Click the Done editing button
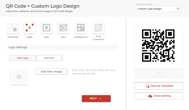 click(159, 96)
